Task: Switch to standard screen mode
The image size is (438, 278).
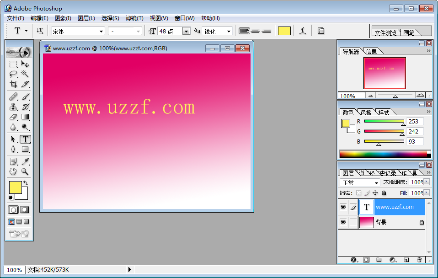Action: point(11,222)
